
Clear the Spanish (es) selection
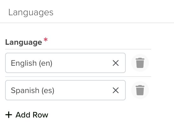pyautogui.click(x=116, y=90)
